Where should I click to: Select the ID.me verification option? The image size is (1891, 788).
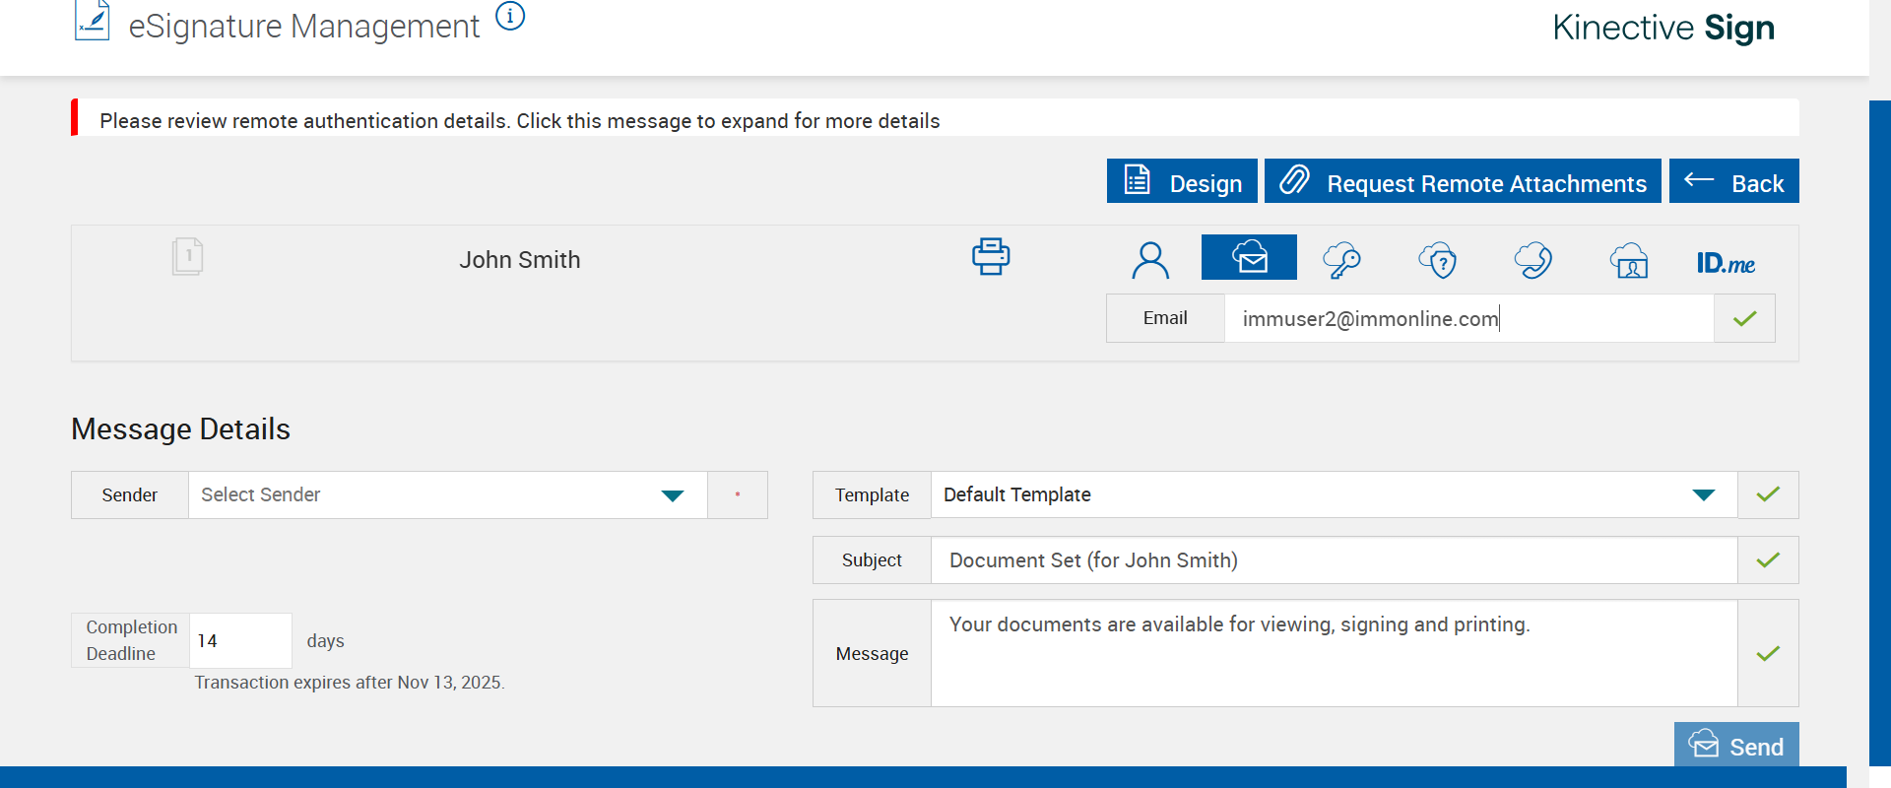tap(1726, 263)
